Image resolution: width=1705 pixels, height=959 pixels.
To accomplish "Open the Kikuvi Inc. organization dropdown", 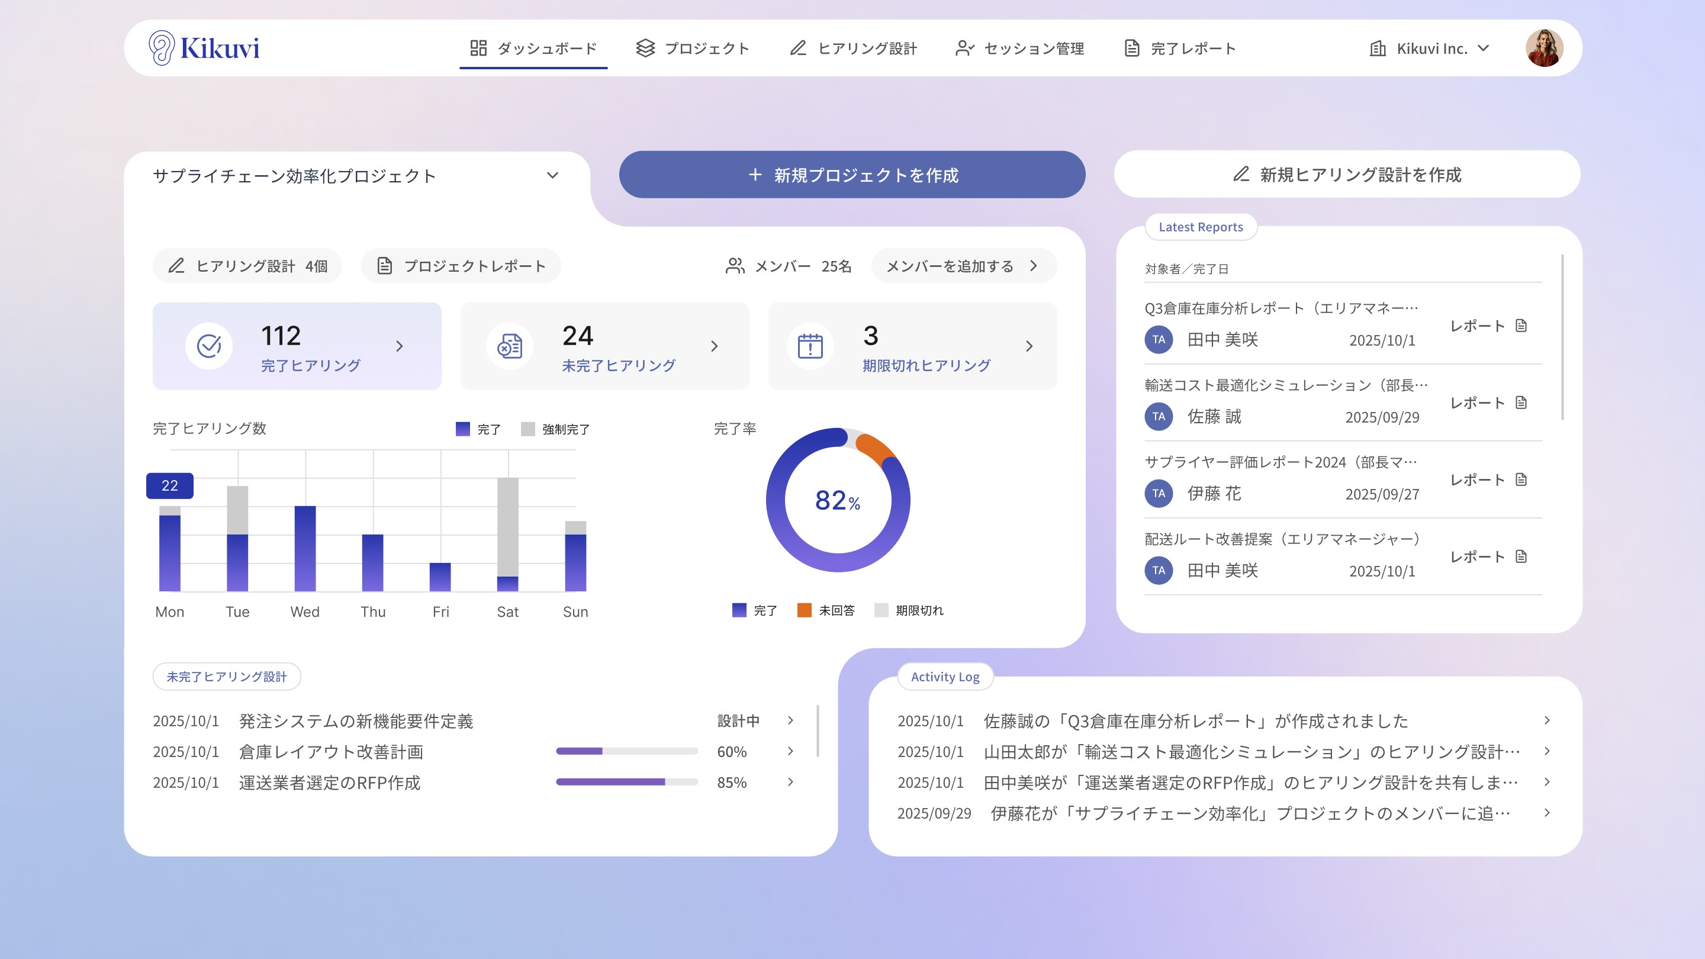I will (1431, 49).
